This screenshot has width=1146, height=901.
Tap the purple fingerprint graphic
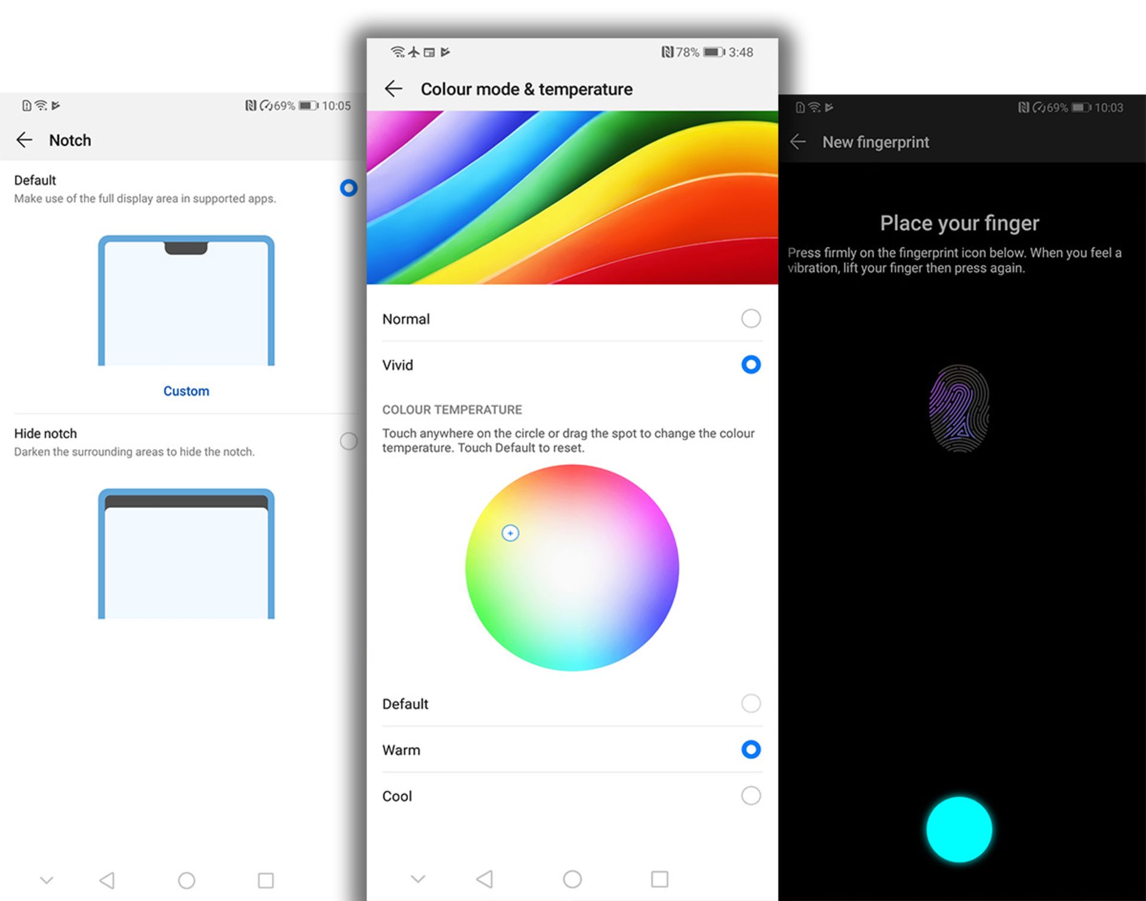[x=959, y=409]
